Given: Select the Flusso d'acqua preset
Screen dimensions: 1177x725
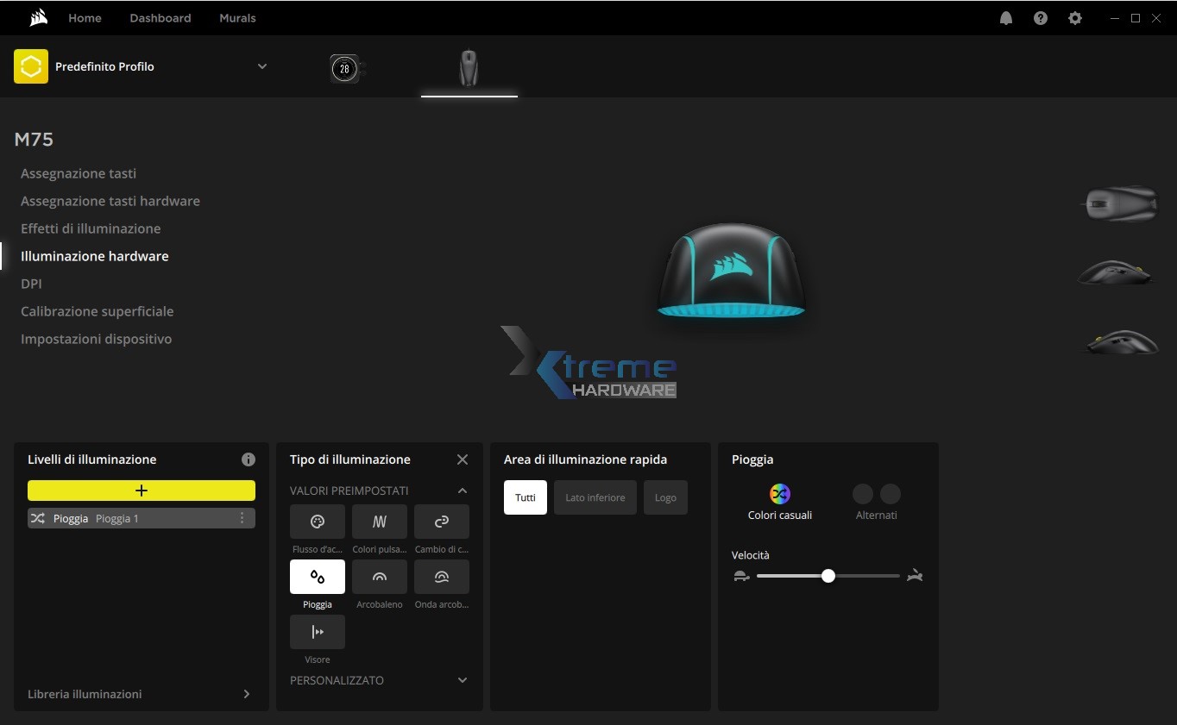Looking at the screenshot, I should pos(317,522).
